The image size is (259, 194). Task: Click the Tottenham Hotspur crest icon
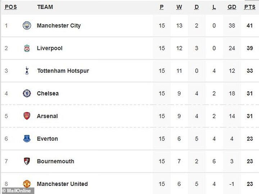point(27,71)
